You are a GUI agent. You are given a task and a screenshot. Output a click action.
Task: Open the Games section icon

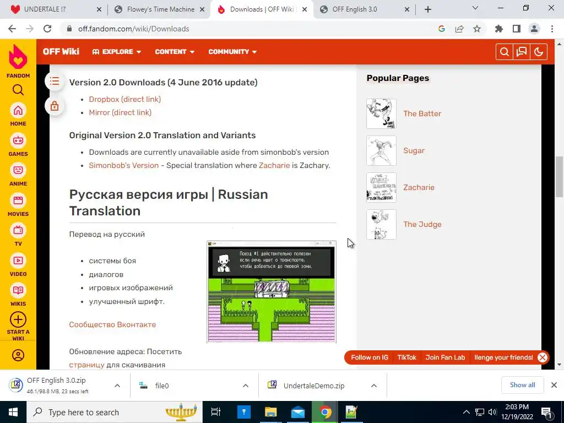point(18,140)
